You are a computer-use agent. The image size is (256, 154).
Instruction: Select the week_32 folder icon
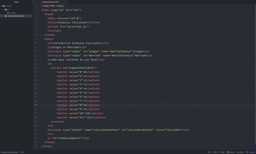[x=4, y=6]
